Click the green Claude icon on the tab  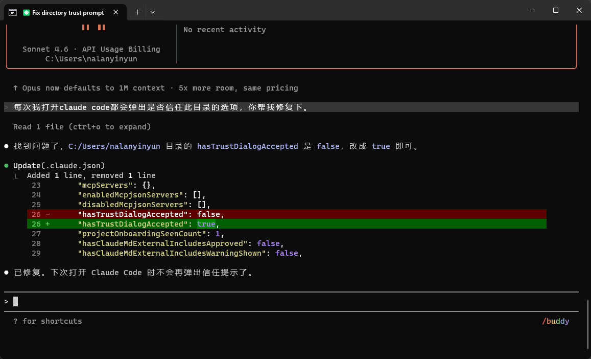(x=27, y=12)
